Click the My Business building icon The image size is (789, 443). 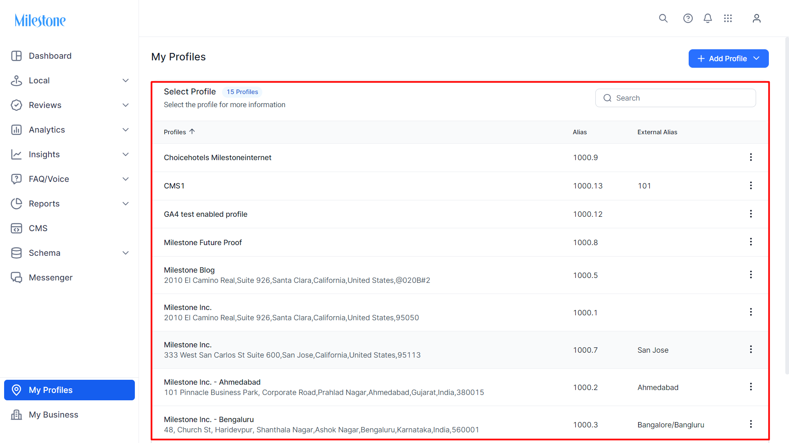coord(16,415)
